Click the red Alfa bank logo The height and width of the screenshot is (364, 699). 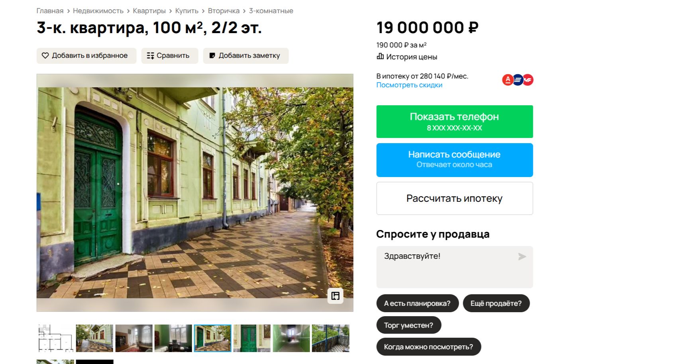click(507, 80)
